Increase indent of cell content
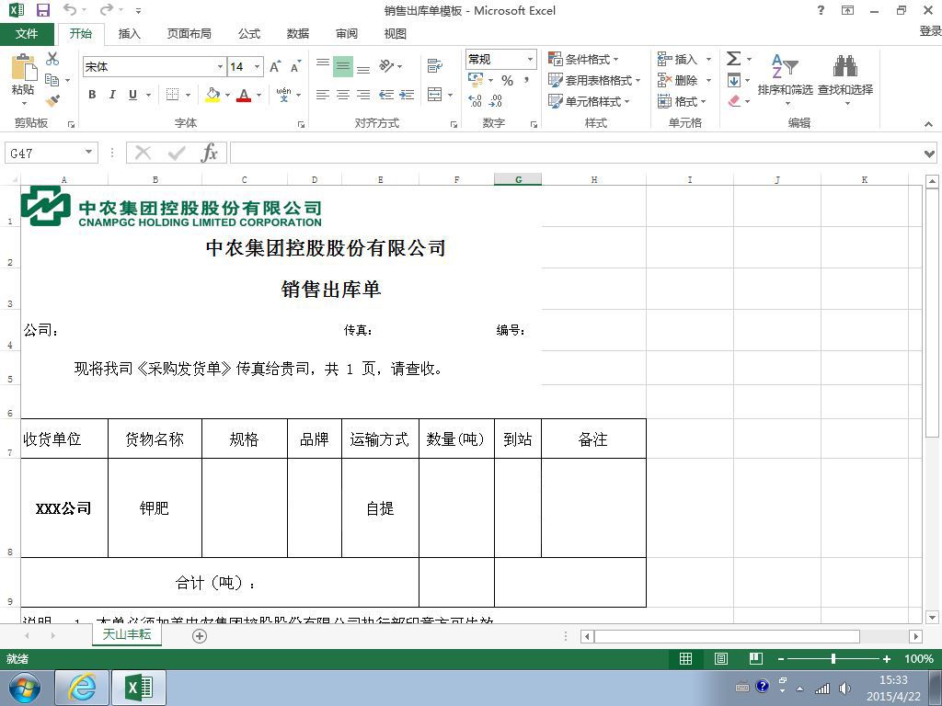Image resolution: width=942 pixels, height=706 pixels. pos(407,95)
